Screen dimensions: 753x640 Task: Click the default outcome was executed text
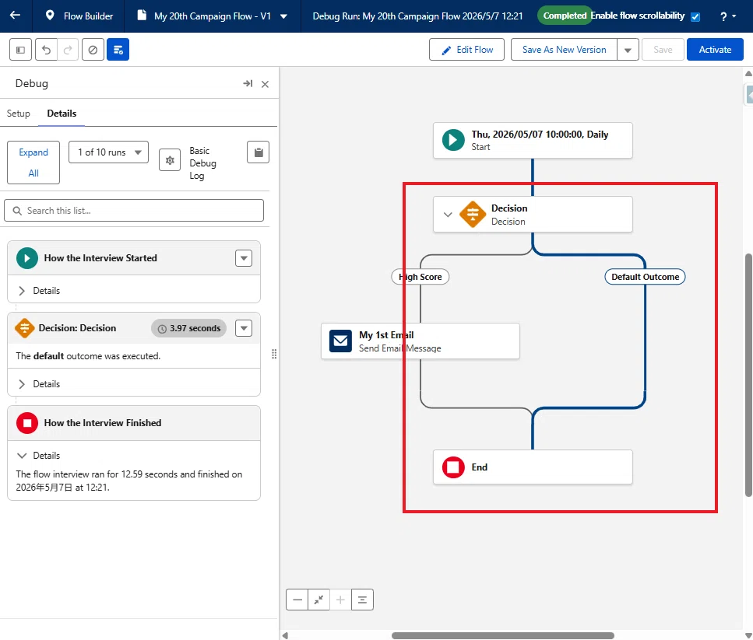[88, 356]
